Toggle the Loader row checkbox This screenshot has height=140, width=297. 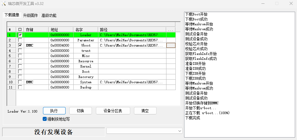(20, 35)
